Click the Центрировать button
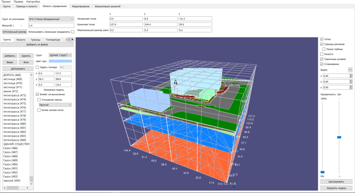Screen dimensions: 355x193 pyautogui.click(x=336, y=182)
